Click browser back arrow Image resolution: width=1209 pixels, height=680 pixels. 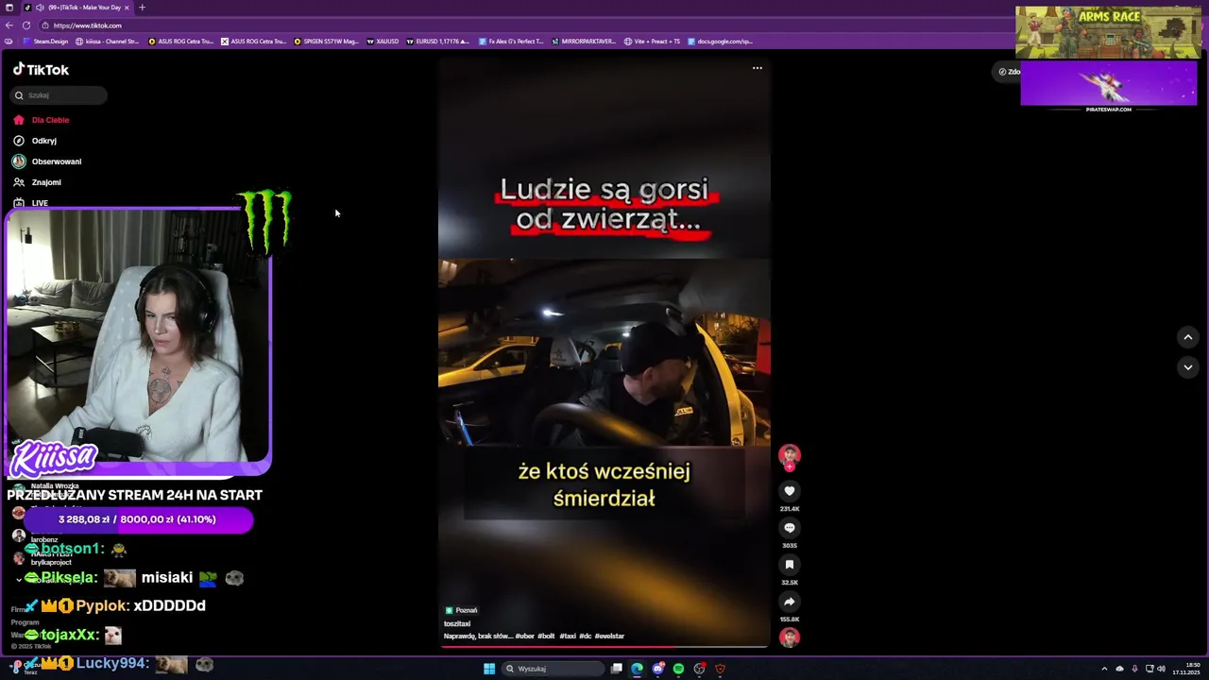click(9, 25)
